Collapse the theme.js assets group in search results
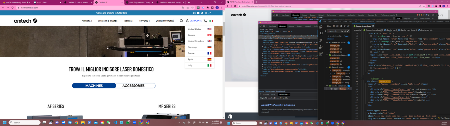Image resolution: width=450 pixels, height=126 pixels. [327, 67]
